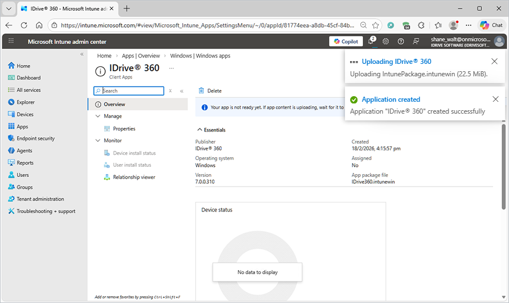Screen dimensions: 509x303
Task: Open the Home item in left navigation
Action: (19, 66)
